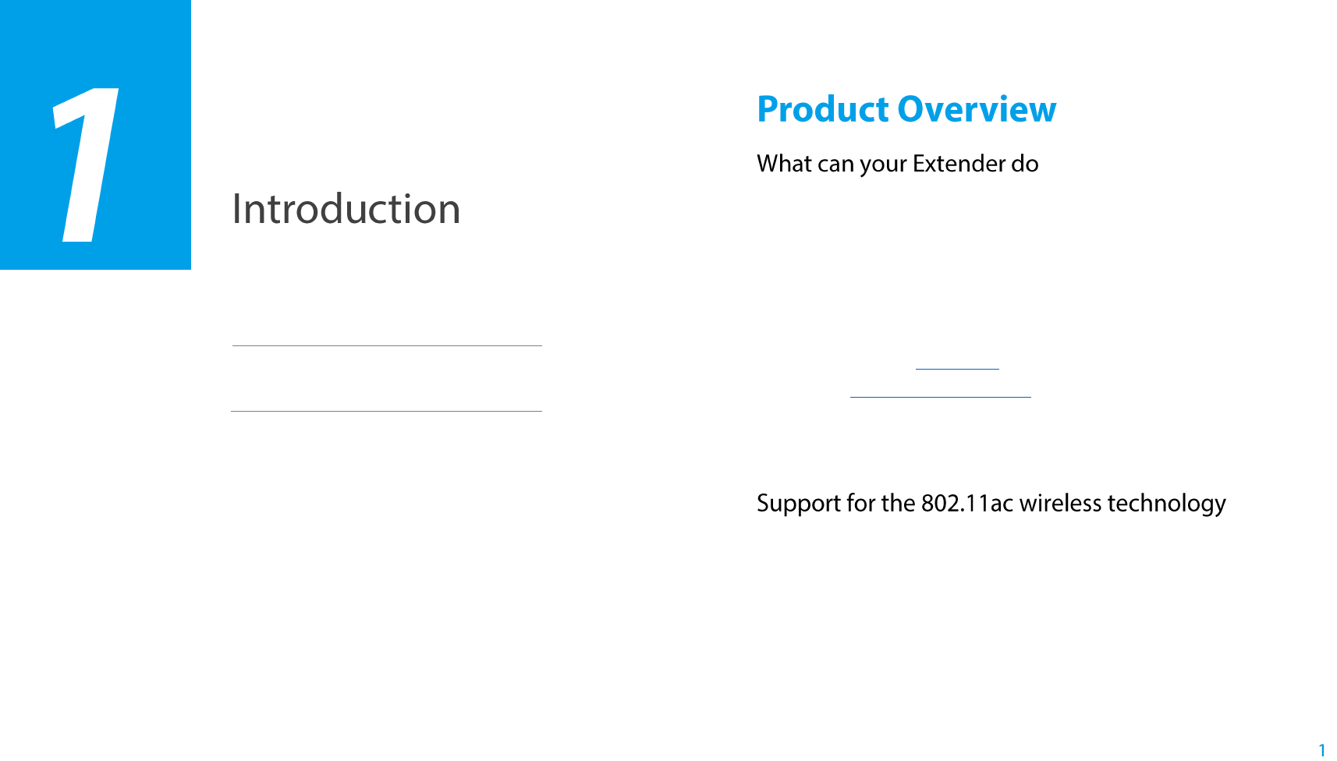The height and width of the screenshot is (761, 1337).
Task: Click the shorter blue underlined link
Action: tap(957, 368)
